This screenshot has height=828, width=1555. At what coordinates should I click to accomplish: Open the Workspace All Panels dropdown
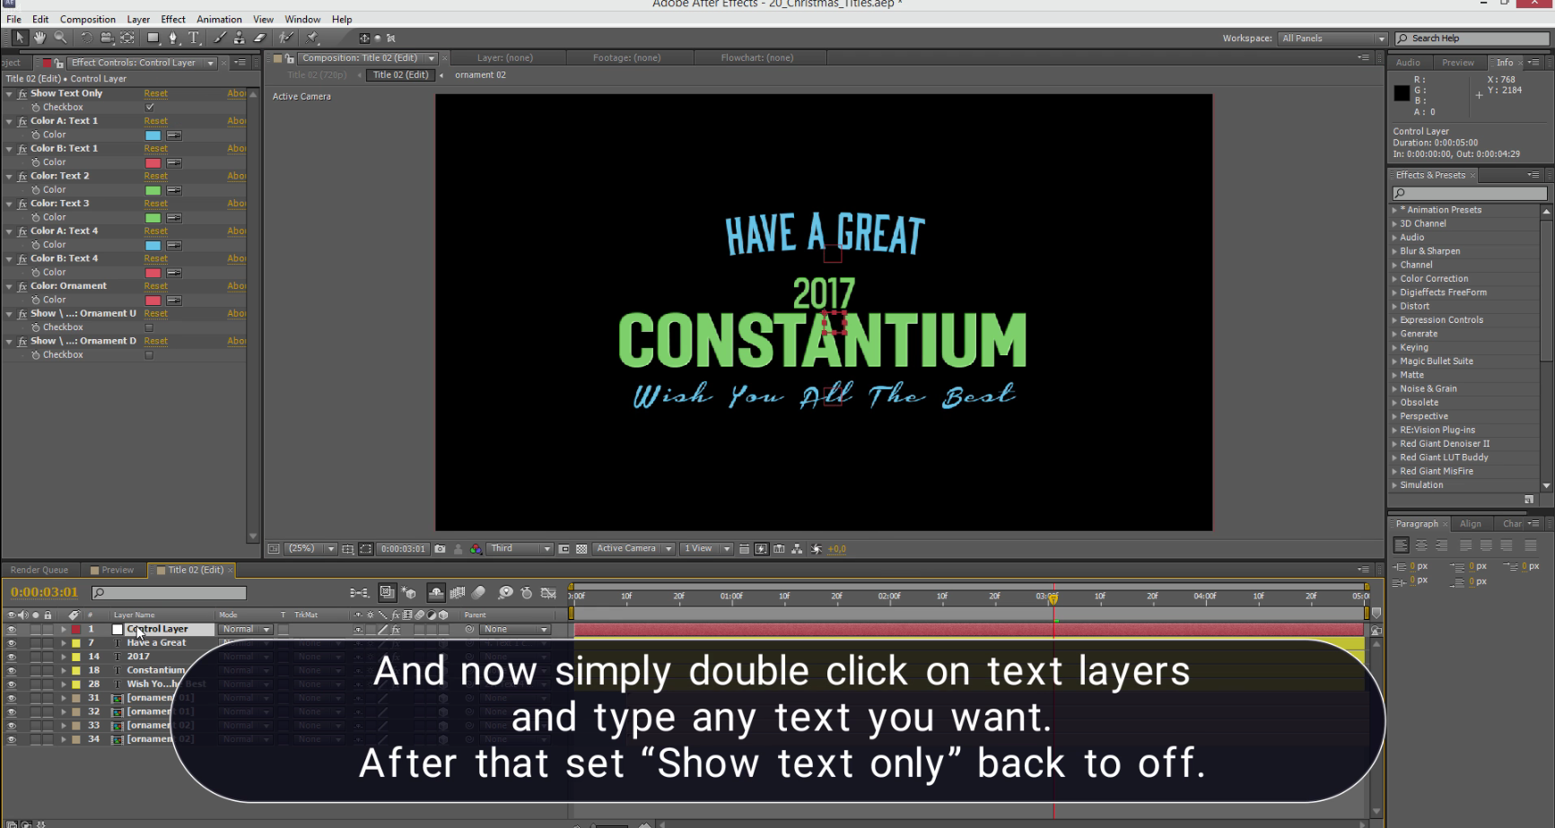pyautogui.click(x=1332, y=39)
